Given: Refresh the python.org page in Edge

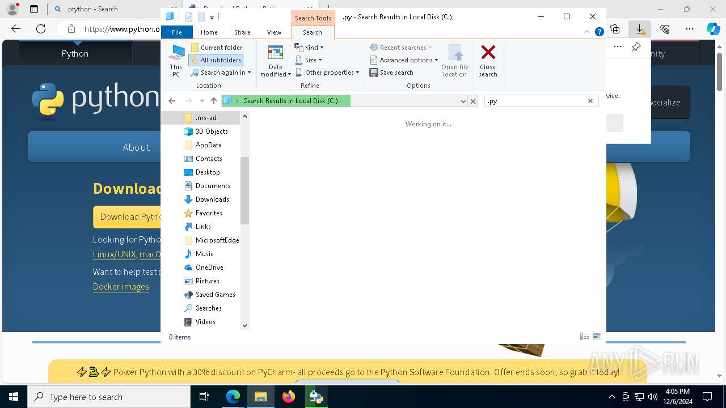Looking at the screenshot, I should tap(41, 29).
